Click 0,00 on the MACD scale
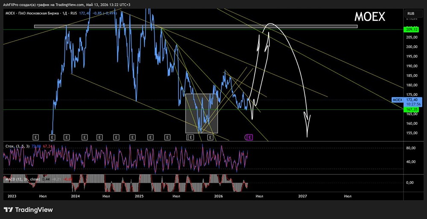This screenshot has width=427, height=219. click(x=410, y=183)
